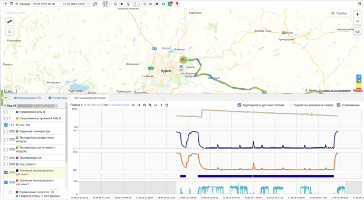
Task: Switch to Статистика tab
Action: [58, 98]
